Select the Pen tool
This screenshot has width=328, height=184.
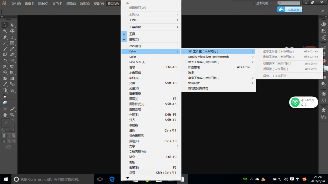point(5,37)
